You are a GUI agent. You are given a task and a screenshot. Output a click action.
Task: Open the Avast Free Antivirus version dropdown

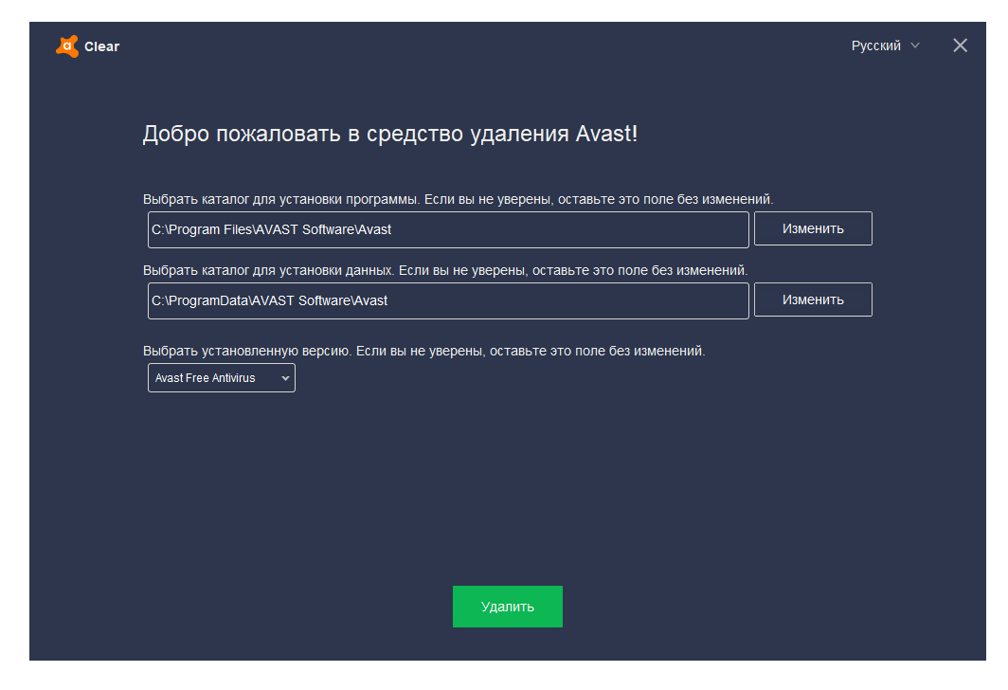(221, 378)
